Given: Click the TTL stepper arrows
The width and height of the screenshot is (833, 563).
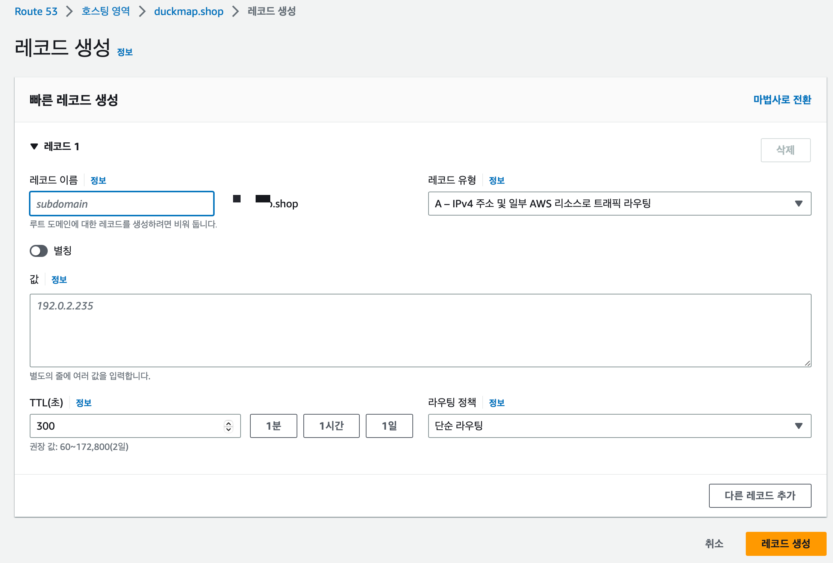Looking at the screenshot, I should 229,426.
